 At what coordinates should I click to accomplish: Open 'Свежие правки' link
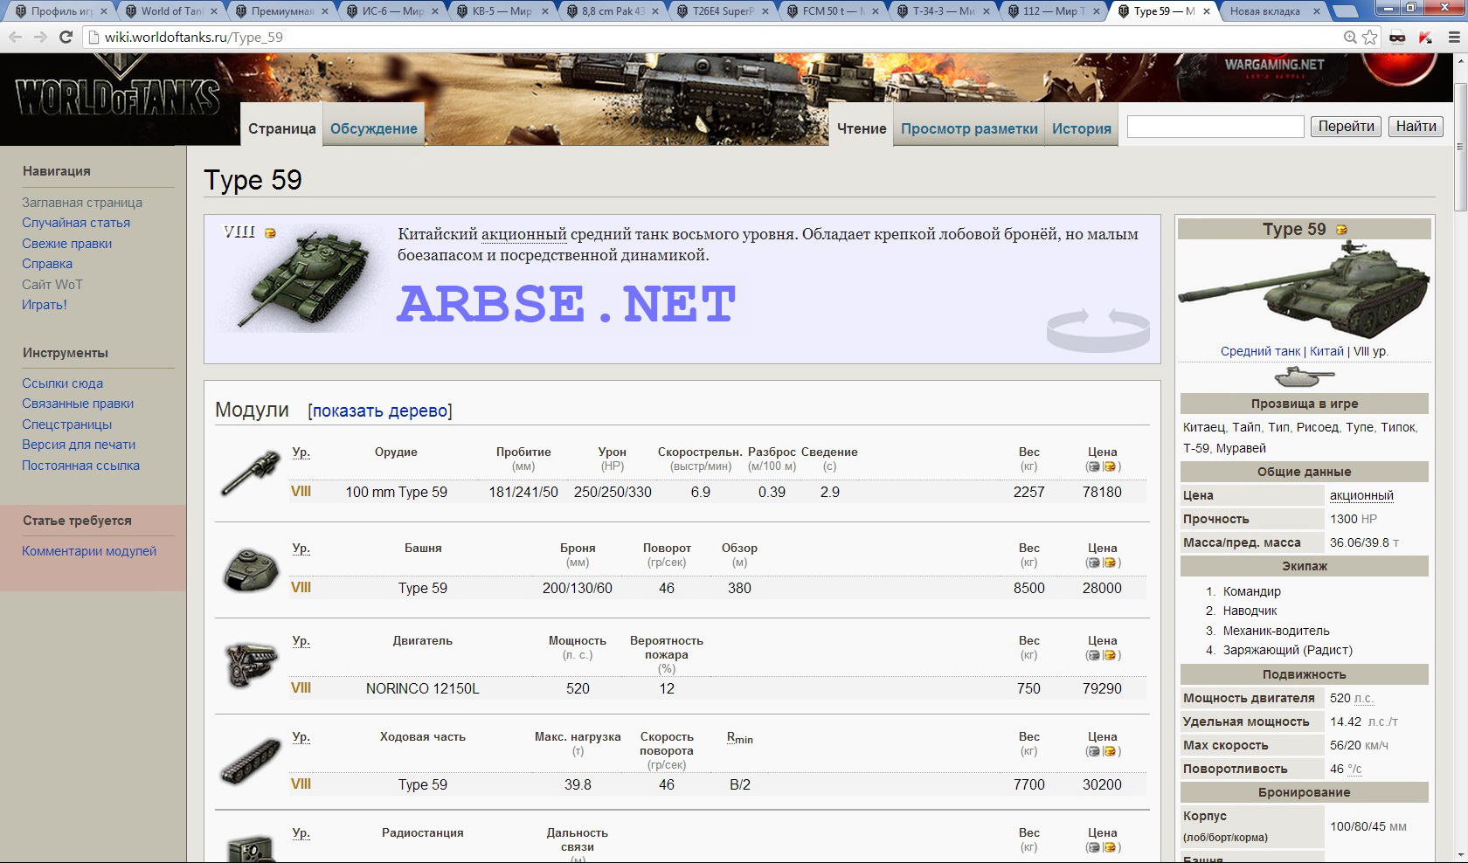click(x=67, y=244)
